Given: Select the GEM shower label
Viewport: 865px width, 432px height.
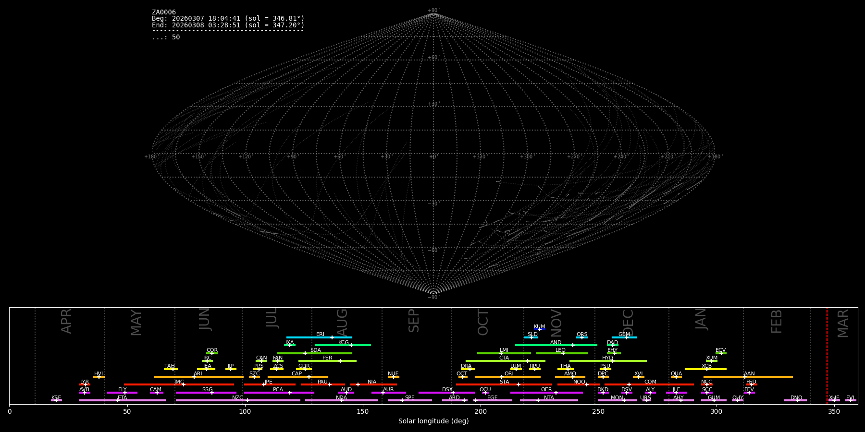Looking at the screenshot, I should (624, 335).
